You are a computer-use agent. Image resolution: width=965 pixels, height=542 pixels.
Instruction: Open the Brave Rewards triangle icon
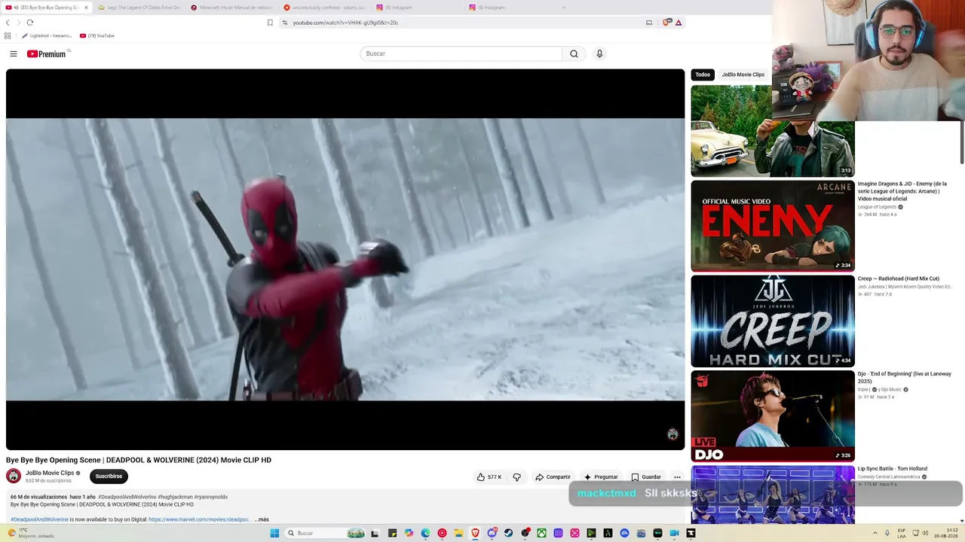point(679,23)
